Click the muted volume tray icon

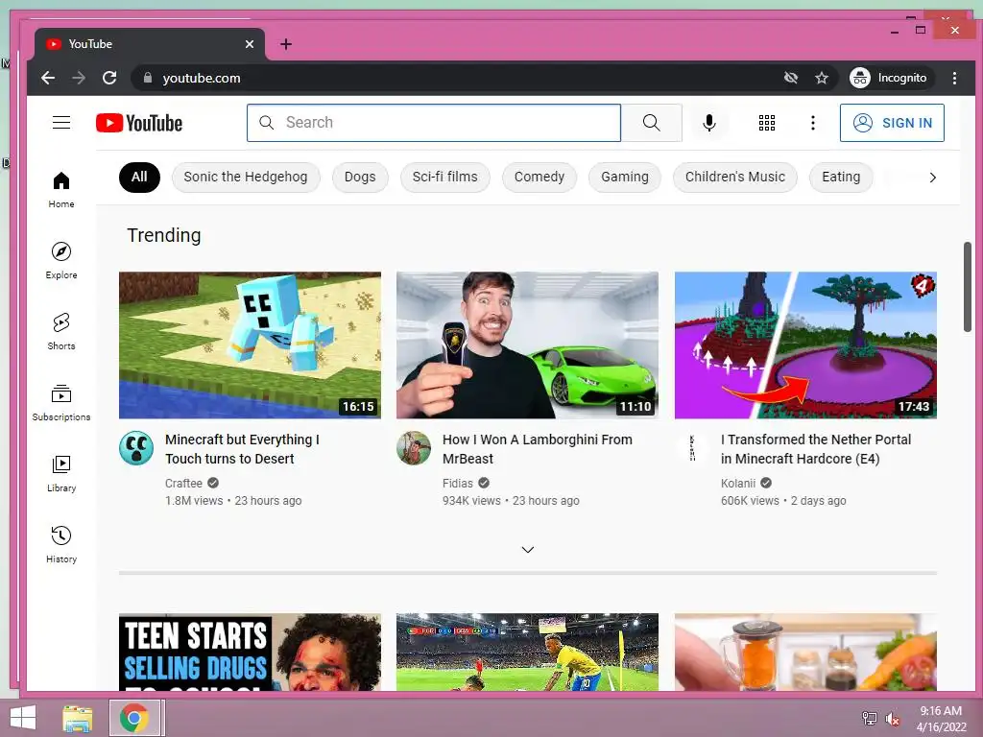893,719
